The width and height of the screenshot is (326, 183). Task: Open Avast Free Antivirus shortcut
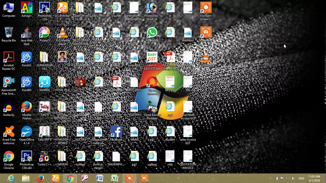pyautogui.click(x=9, y=136)
